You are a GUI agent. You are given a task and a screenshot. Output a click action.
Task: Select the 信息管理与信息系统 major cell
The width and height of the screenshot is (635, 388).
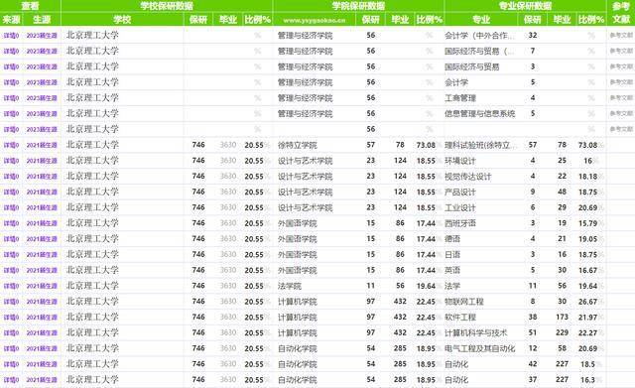[x=480, y=114]
